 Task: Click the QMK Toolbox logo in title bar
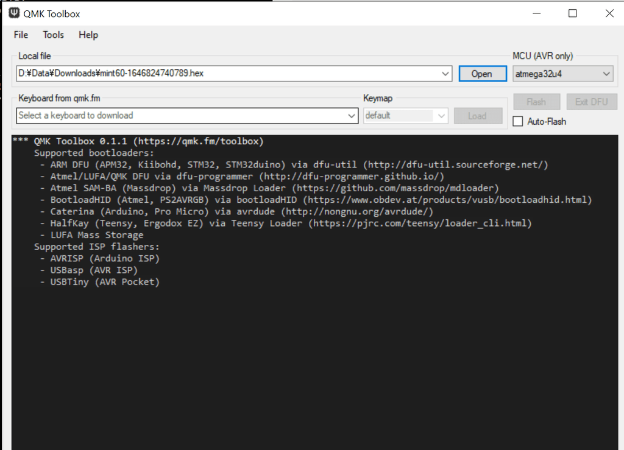tap(13, 13)
